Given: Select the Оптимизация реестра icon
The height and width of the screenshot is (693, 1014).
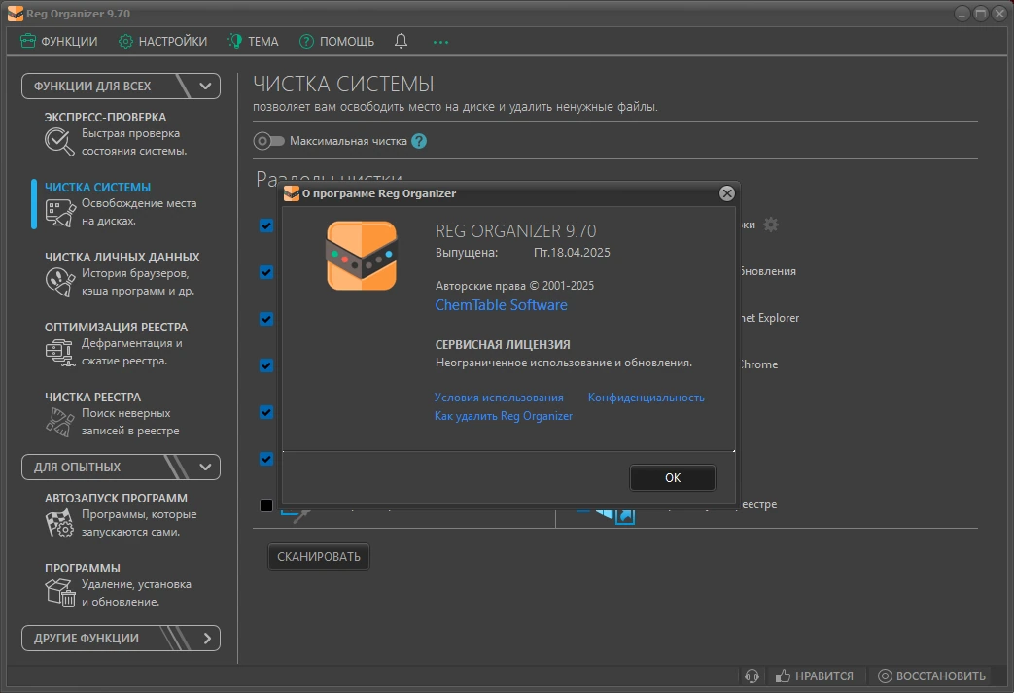Looking at the screenshot, I should pyautogui.click(x=60, y=352).
